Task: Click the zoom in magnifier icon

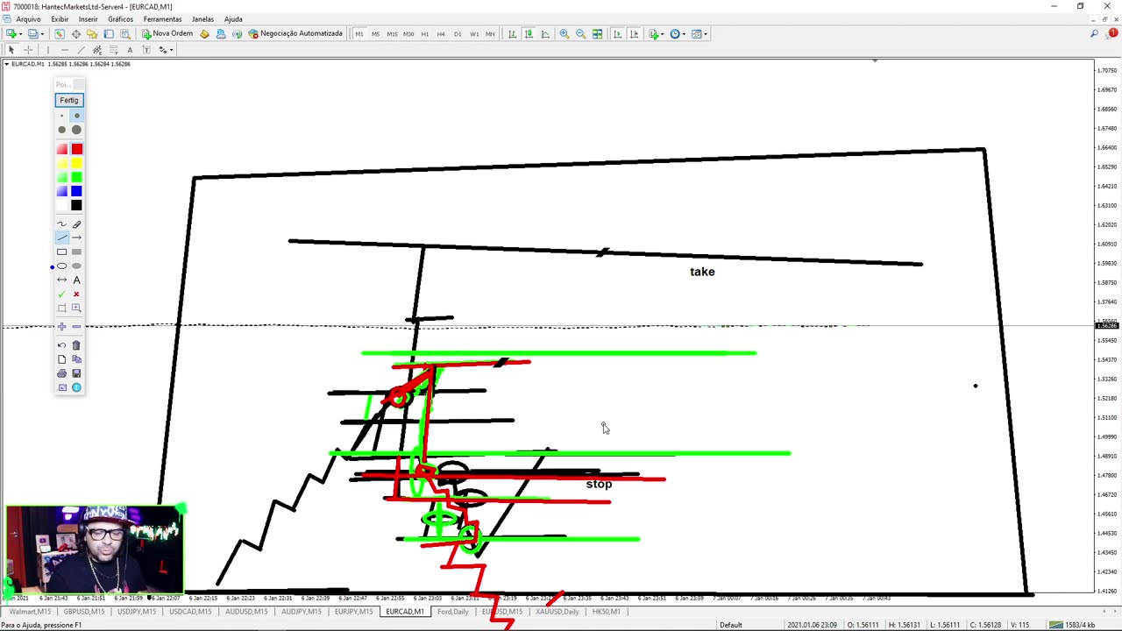Action: pos(565,34)
